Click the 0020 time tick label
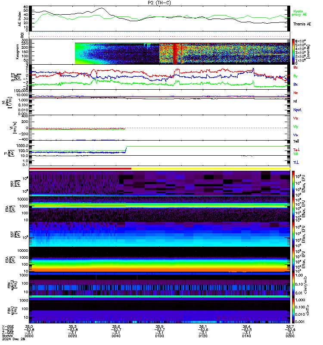 click(72, 336)
